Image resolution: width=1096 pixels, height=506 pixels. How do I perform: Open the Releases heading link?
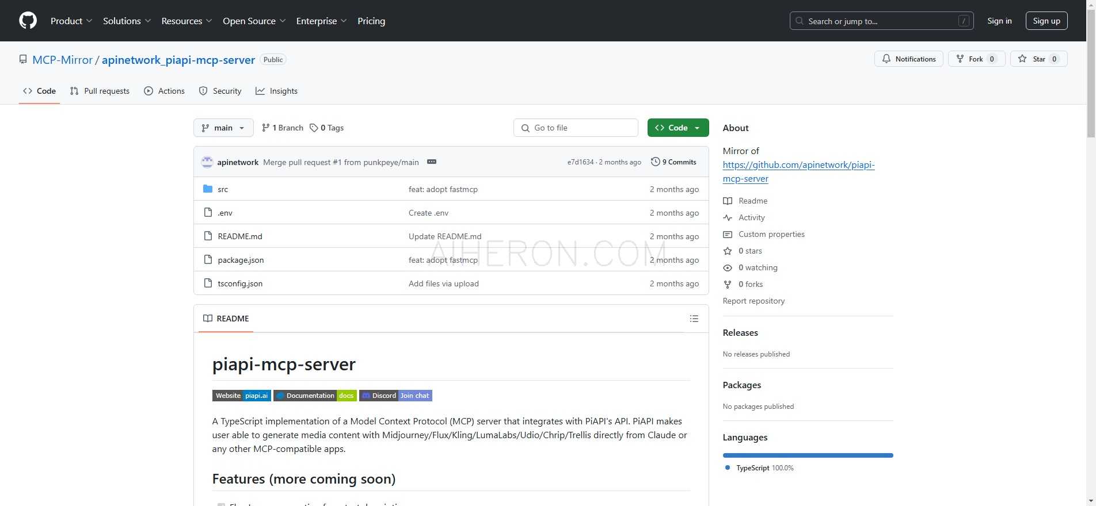[740, 332]
